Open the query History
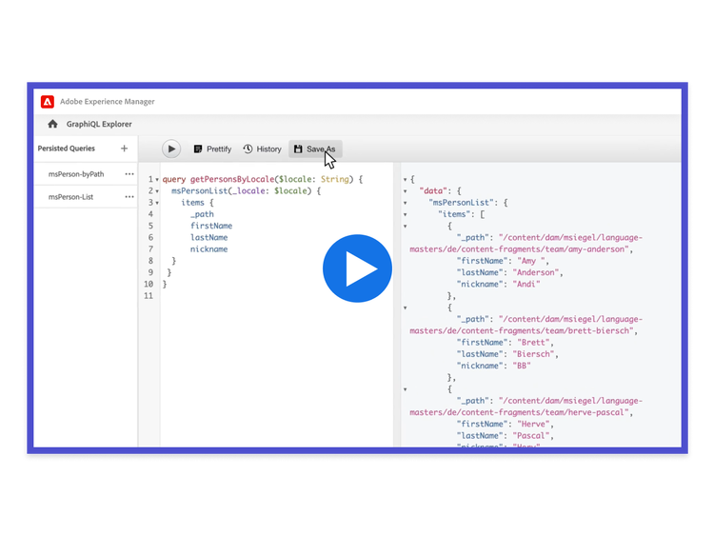 (x=262, y=149)
